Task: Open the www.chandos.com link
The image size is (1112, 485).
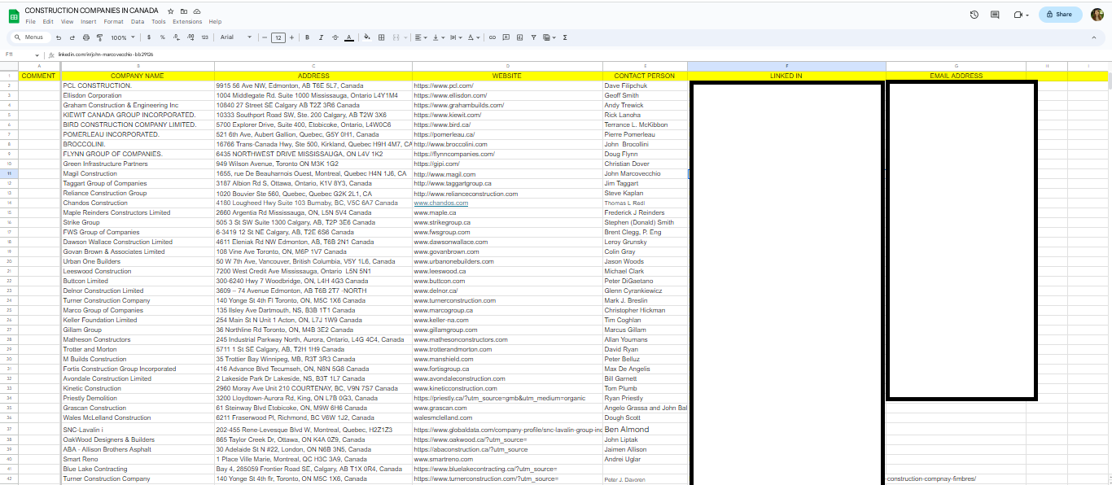Action: coord(440,203)
